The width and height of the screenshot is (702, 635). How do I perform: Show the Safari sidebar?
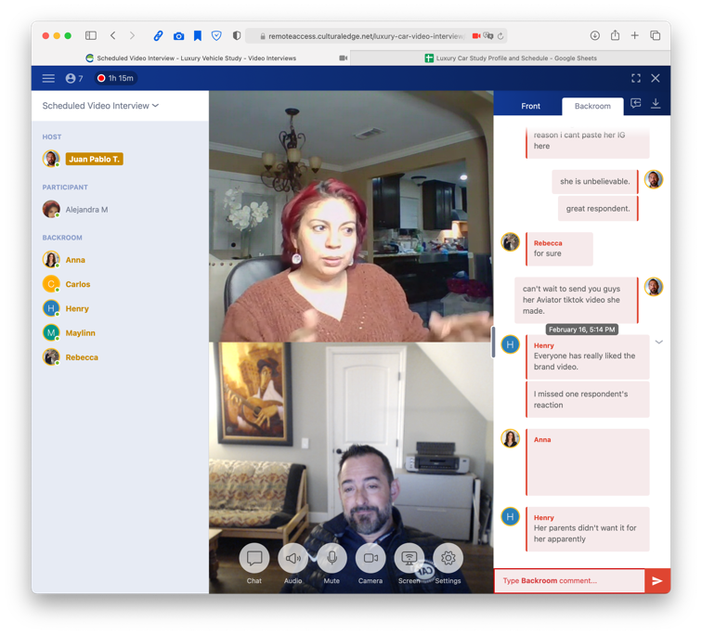point(91,36)
